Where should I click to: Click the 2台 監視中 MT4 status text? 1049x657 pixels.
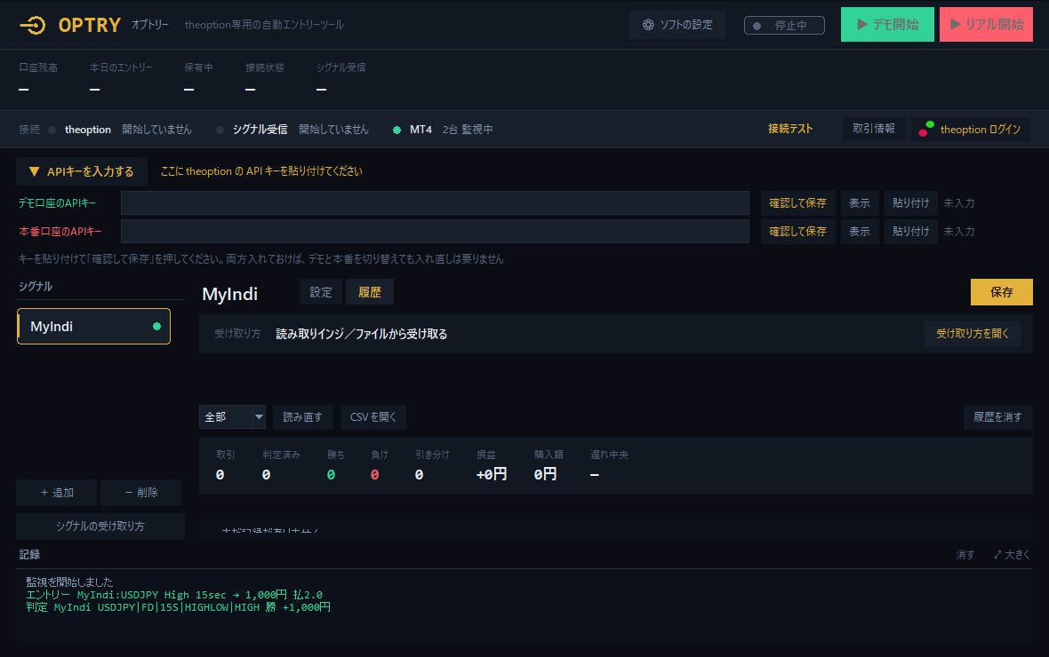pos(467,130)
